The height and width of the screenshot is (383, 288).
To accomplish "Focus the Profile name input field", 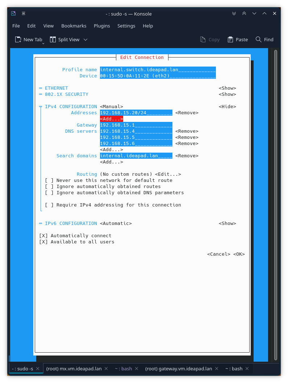I will coord(158,69).
